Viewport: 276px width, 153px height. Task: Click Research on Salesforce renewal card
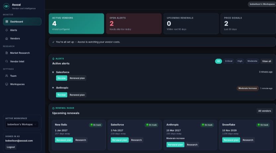(136, 140)
